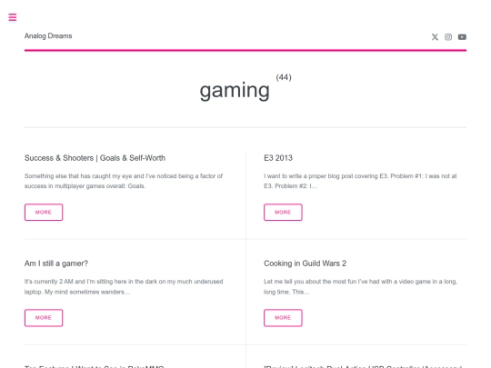Click the 'gaming' category heading
This screenshot has width=491, height=368.
point(235,91)
